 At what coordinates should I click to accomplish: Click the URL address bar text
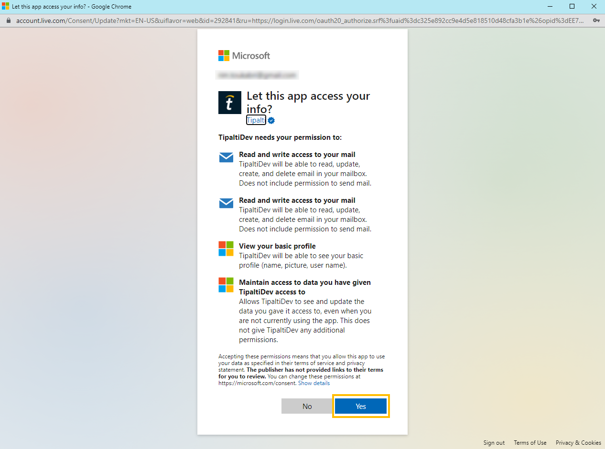300,21
